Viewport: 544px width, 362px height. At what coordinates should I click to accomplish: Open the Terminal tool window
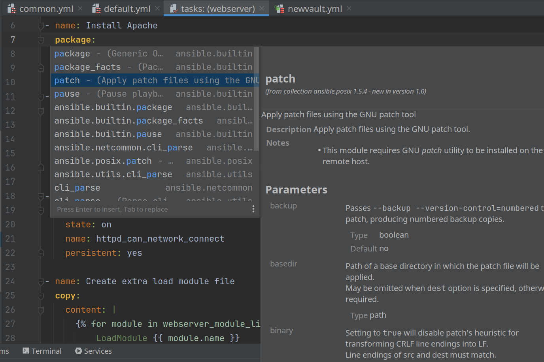click(x=42, y=351)
